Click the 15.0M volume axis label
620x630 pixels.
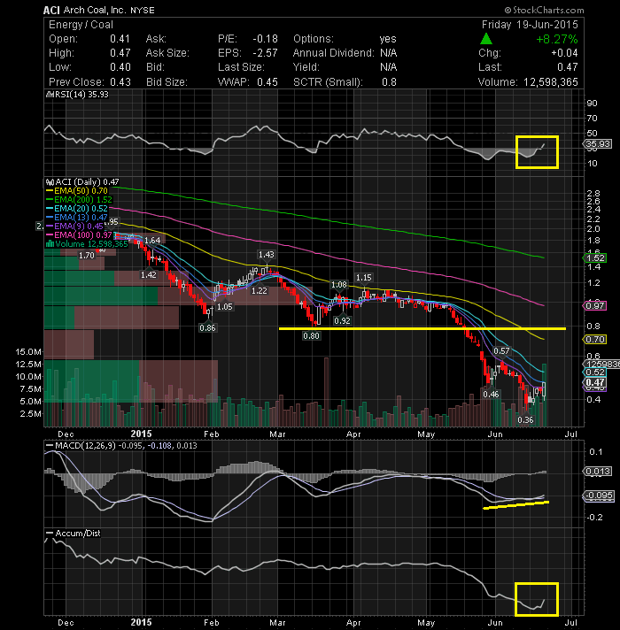28,352
